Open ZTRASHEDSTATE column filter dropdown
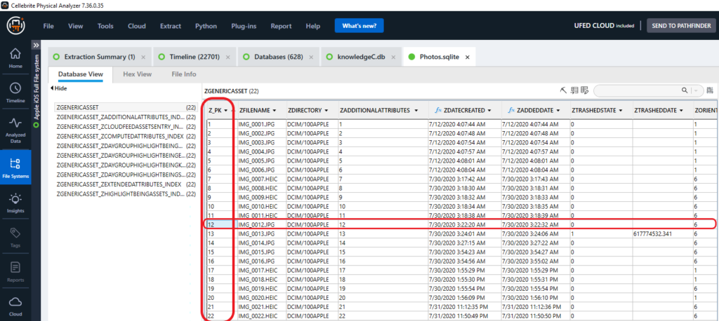Viewport: 719px width, 321px height. click(621, 110)
